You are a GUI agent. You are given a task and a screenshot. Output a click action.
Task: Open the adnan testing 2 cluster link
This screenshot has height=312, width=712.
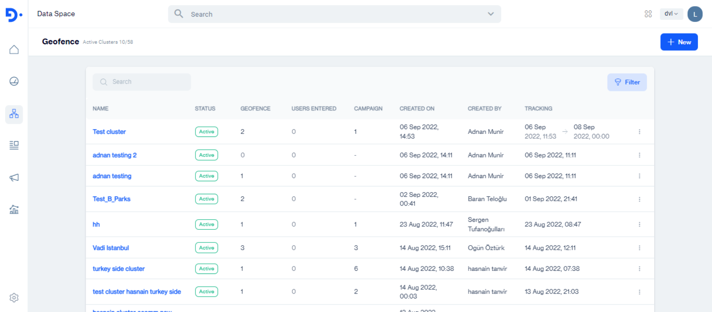click(115, 155)
